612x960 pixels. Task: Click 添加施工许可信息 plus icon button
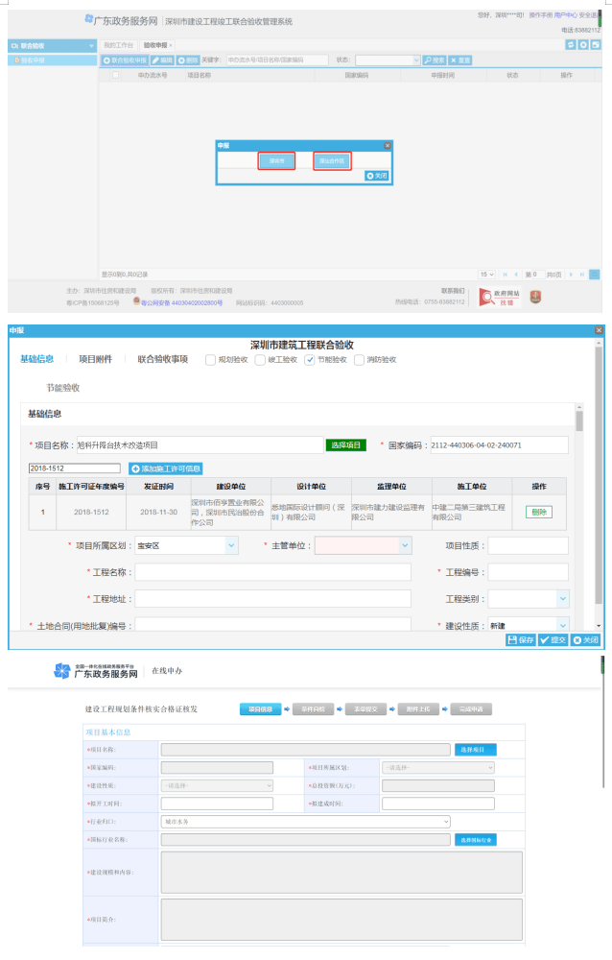click(135, 468)
